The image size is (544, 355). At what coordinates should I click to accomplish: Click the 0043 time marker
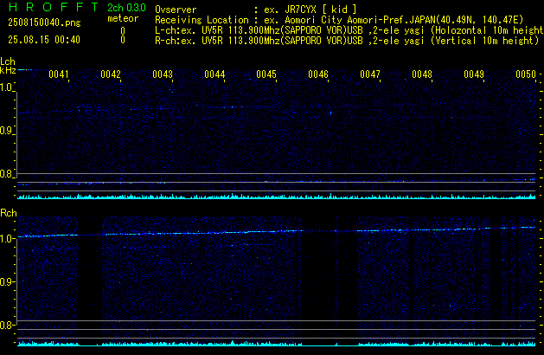pos(163,74)
